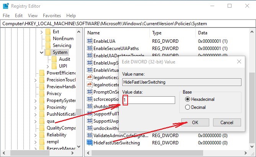
Task: Open the Help menu
Action: [71, 16]
